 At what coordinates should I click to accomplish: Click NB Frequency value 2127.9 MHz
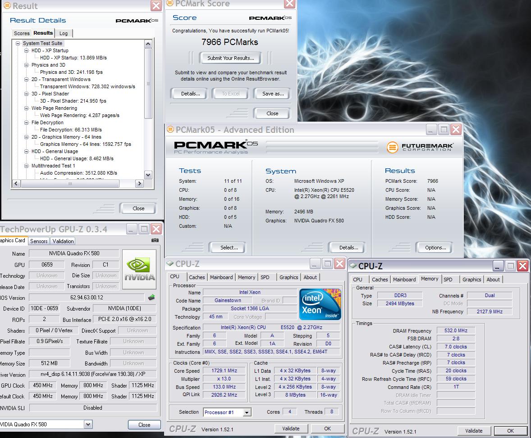pyautogui.click(x=490, y=312)
